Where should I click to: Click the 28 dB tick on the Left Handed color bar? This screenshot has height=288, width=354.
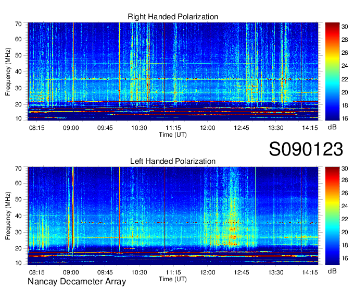coord(345,180)
